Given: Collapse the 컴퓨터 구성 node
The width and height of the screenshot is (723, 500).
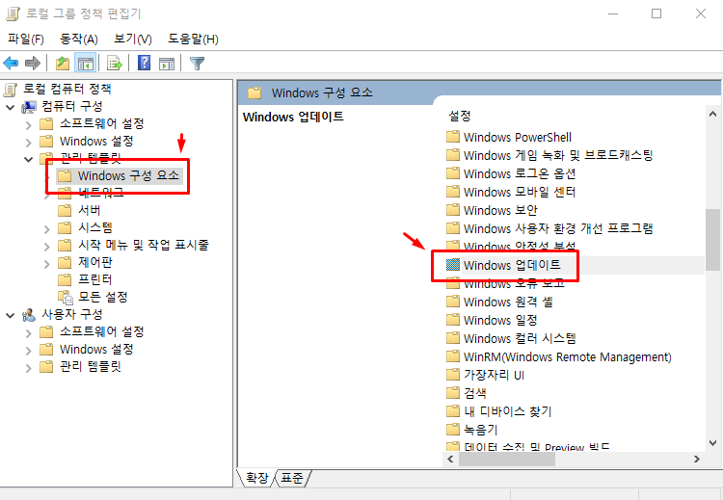Looking at the screenshot, I should (11, 107).
